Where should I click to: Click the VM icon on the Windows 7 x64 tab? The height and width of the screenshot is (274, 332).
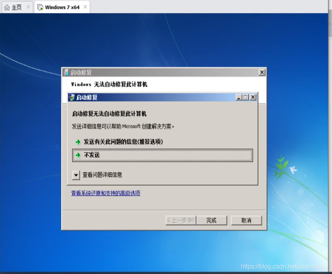tap(40, 7)
